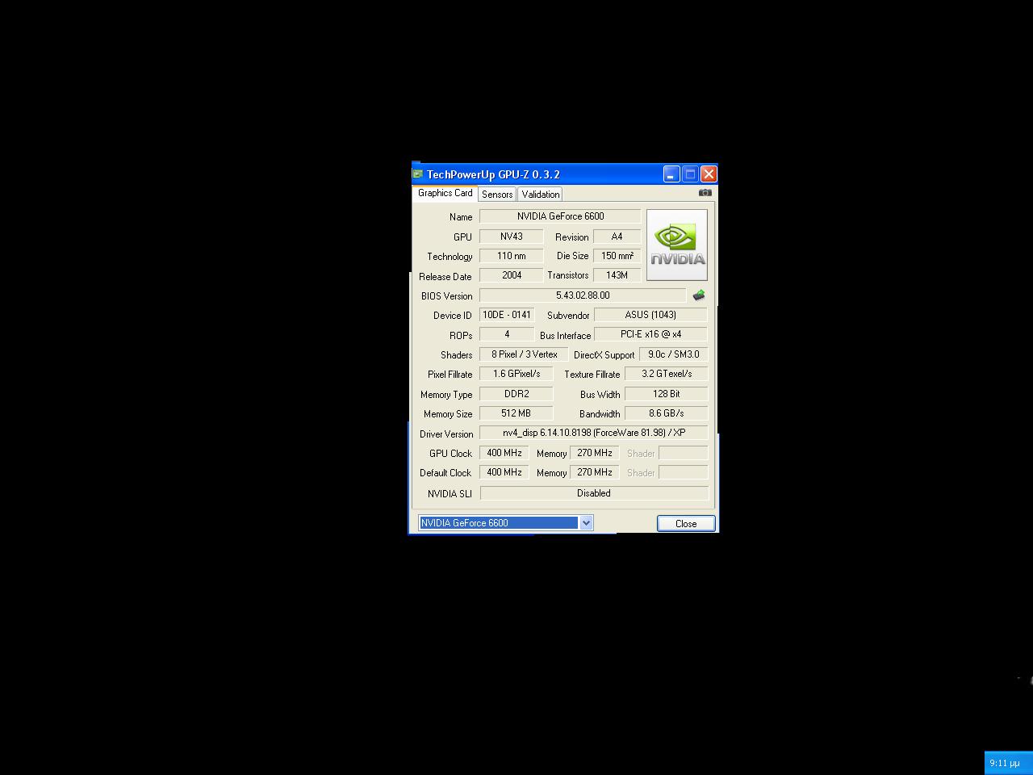Click the BIOS Version field 5.43.02.88.00
Image resolution: width=1033 pixels, height=775 pixels.
(583, 295)
